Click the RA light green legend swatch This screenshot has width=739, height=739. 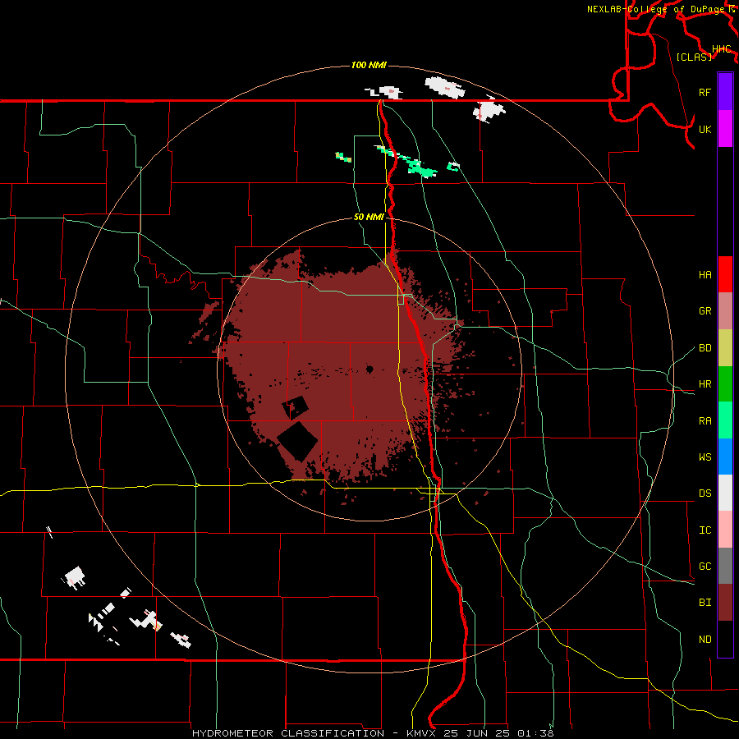[x=725, y=420]
